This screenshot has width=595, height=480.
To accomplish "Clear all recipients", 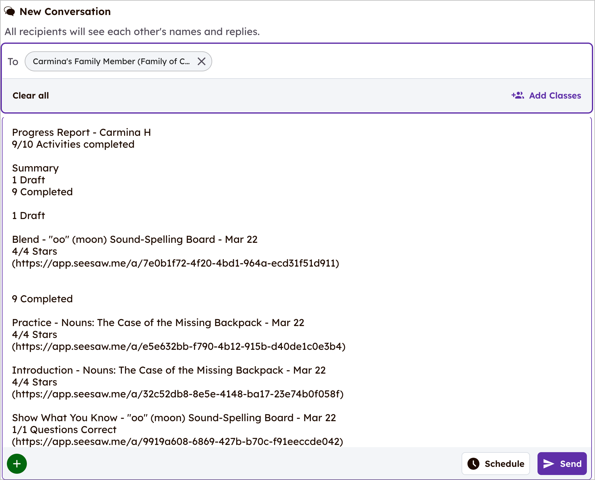I will [x=31, y=95].
